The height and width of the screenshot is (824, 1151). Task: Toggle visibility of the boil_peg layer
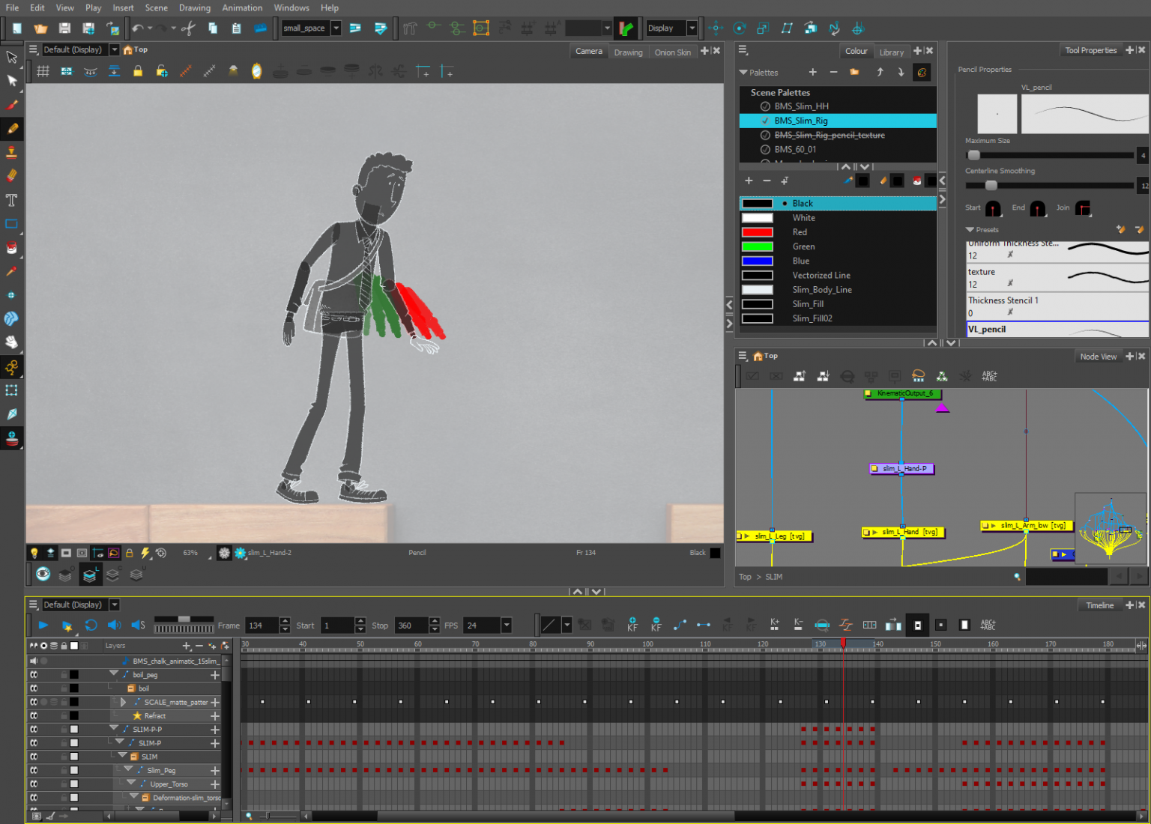point(34,675)
